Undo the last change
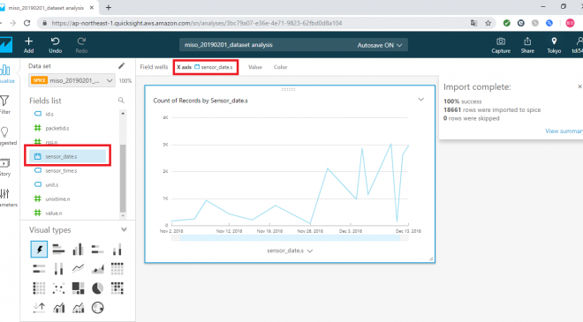 pyautogui.click(x=55, y=45)
